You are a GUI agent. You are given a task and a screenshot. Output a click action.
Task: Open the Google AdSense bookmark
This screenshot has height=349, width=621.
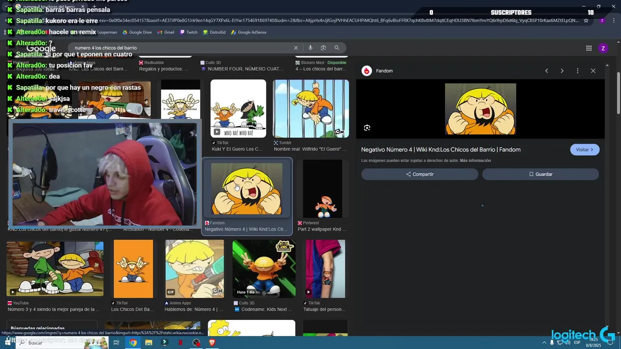pyautogui.click(x=248, y=32)
